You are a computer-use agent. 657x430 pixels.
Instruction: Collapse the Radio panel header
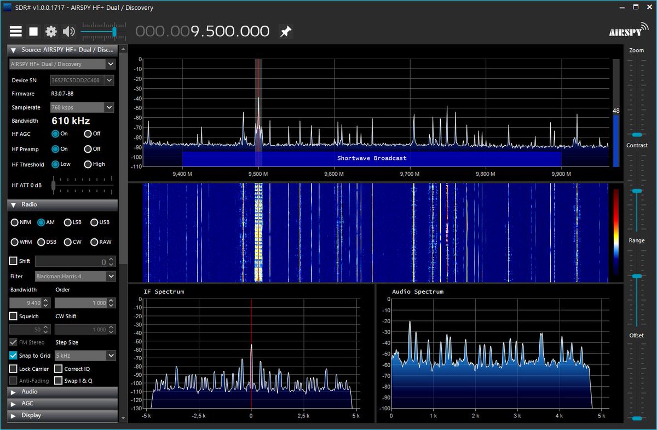pos(62,204)
